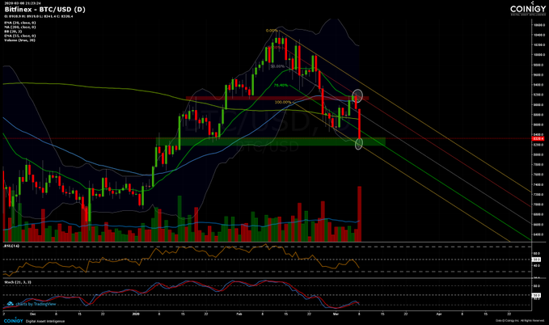Image resolution: width=549 pixels, height=325 pixels.
Task: Click the 100.00% Fibonacci level label
Action: tap(283, 102)
